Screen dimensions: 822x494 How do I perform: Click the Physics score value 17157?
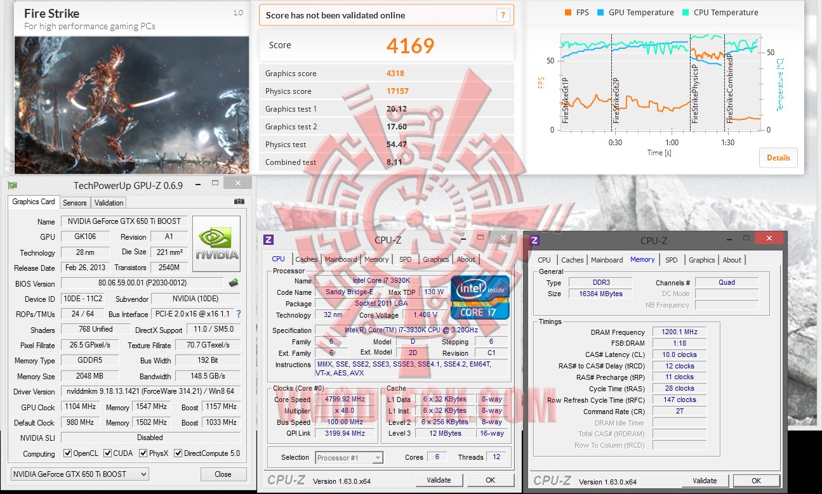(397, 91)
